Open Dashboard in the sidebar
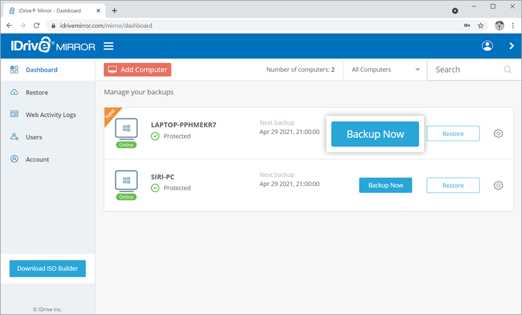Screen dimensions: 522x315 pos(48,70)
